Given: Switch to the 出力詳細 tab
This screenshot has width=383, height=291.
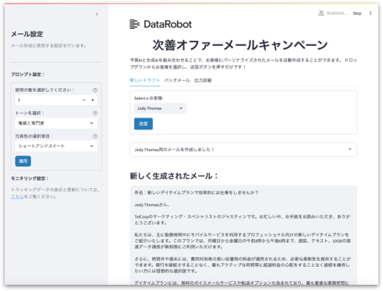Looking at the screenshot, I should tap(203, 80).
